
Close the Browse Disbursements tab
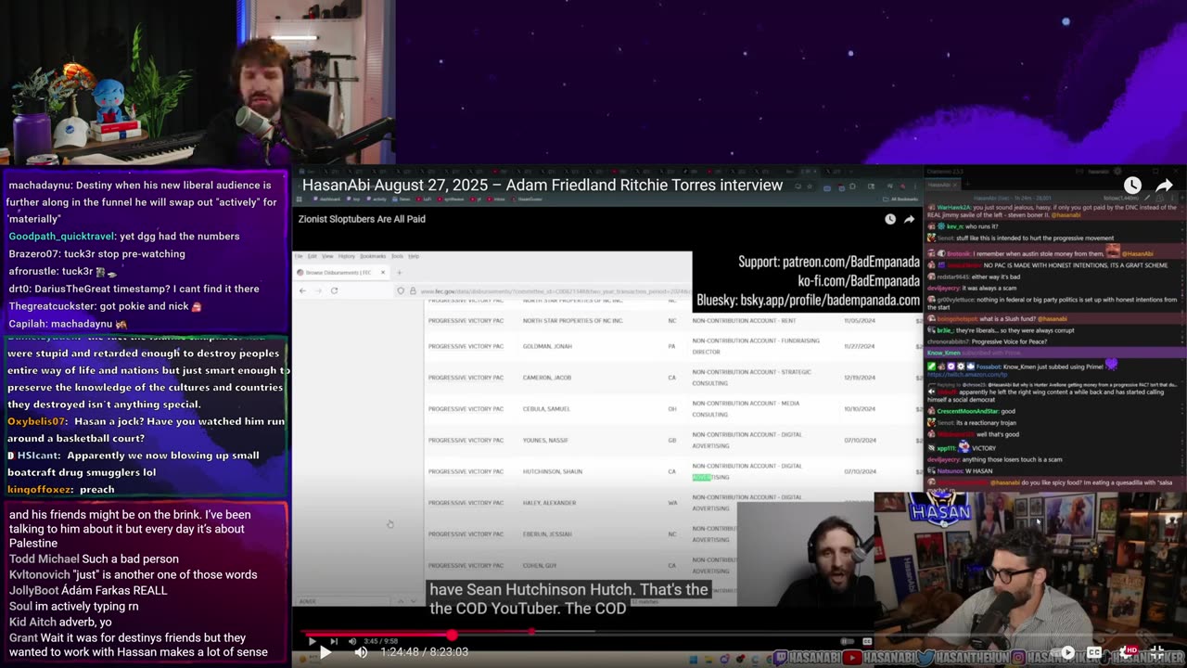(x=382, y=273)
